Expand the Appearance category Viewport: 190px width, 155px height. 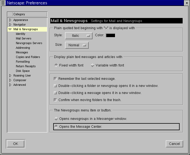point(10,20)
